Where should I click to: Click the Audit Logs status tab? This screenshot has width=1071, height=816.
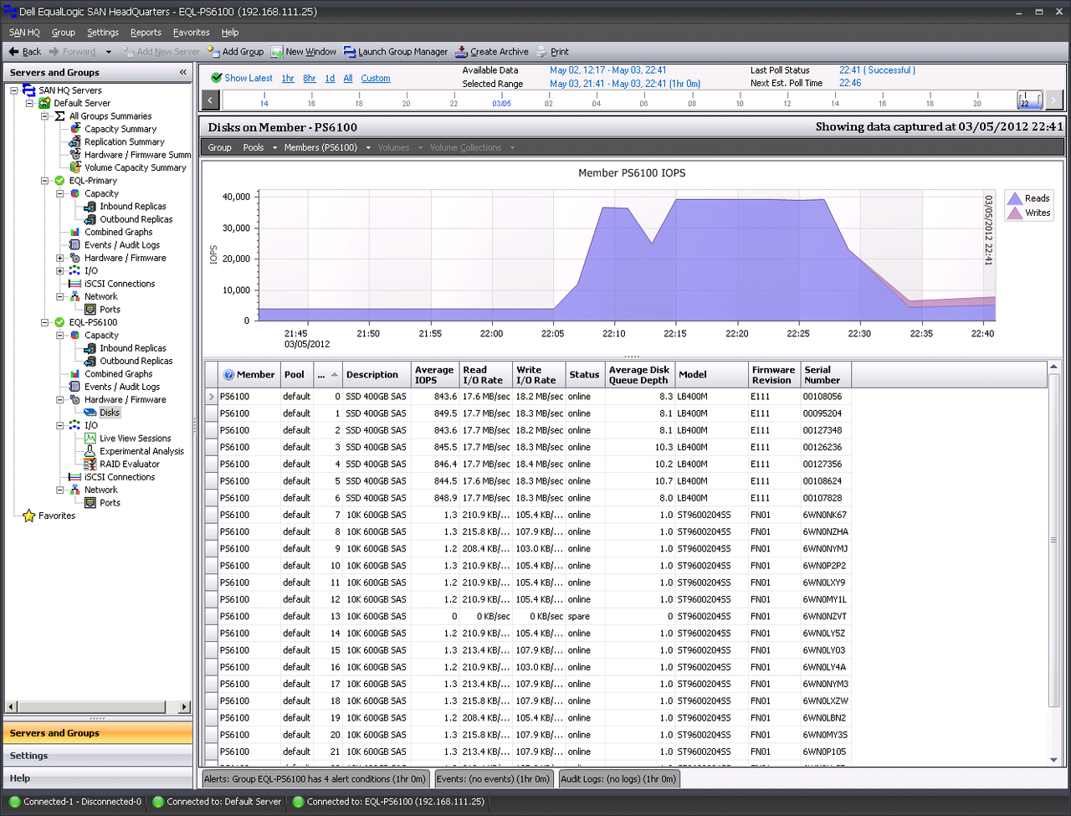(x=618, y=779)
